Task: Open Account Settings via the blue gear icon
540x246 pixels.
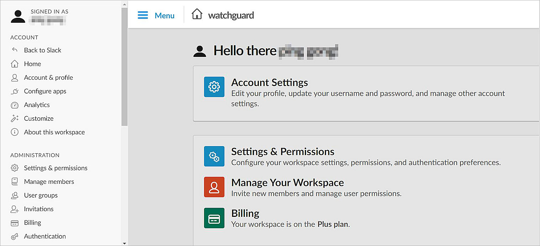Action: [x=214, y=87]
